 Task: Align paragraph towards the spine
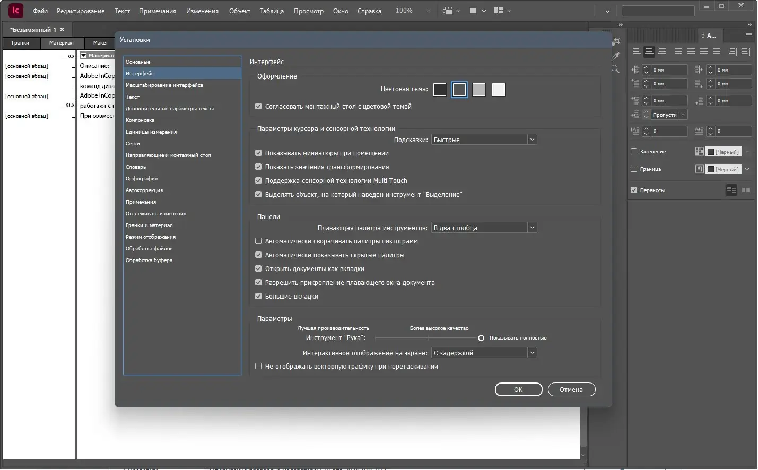coord(733,52)
